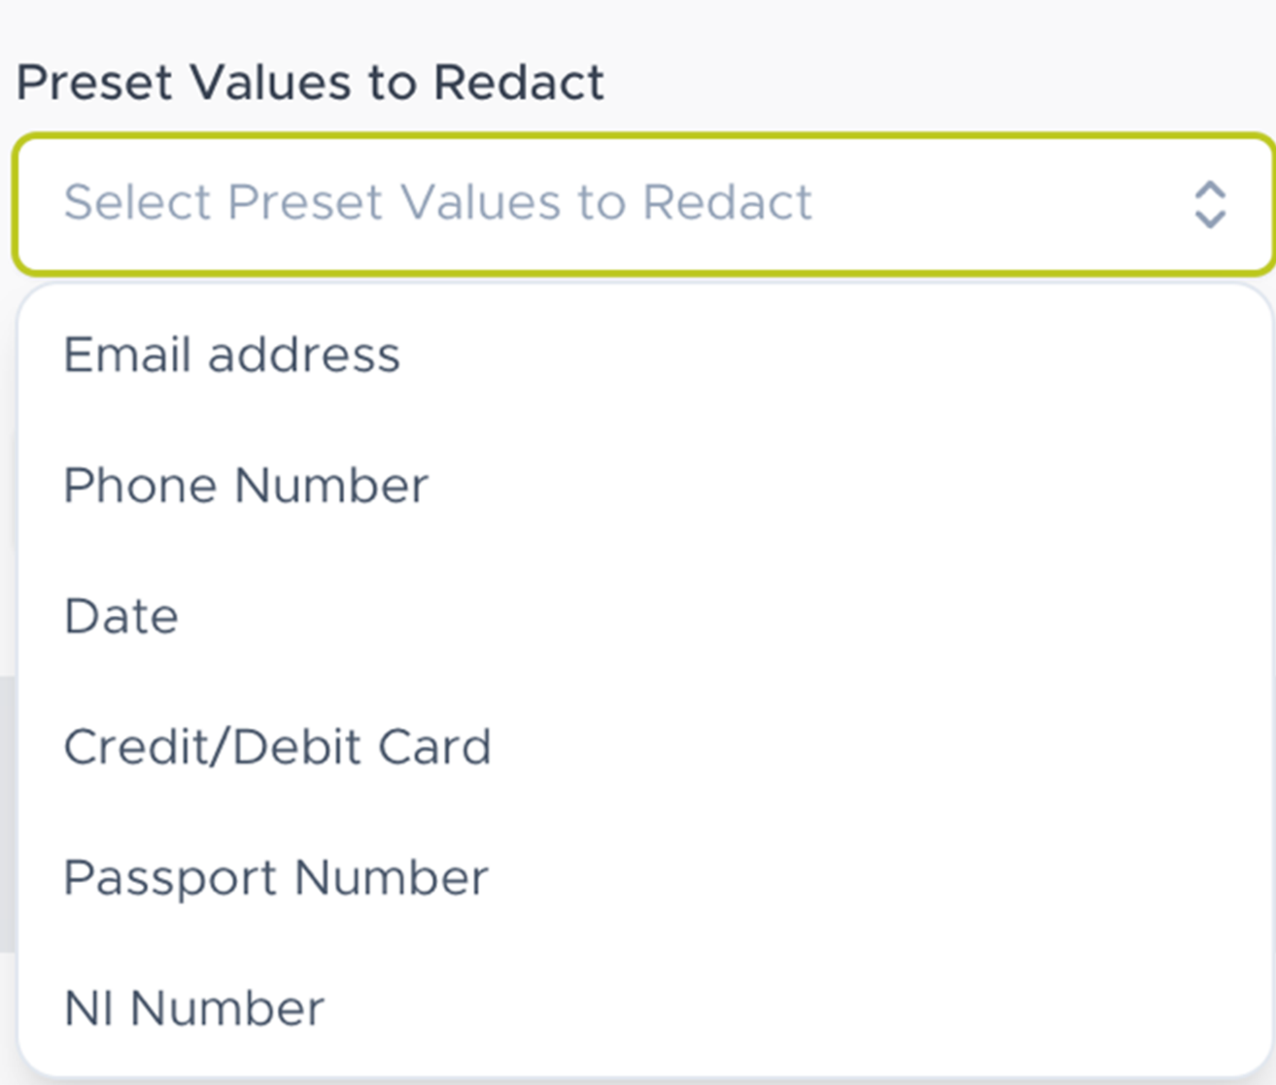Select the NI Number option
The image size is (1276, 1085).
coord(194,1008)
